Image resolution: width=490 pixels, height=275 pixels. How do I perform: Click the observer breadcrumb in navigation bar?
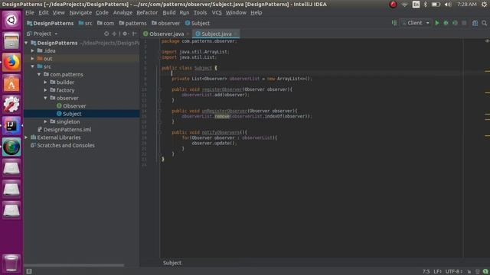(165, 23)
